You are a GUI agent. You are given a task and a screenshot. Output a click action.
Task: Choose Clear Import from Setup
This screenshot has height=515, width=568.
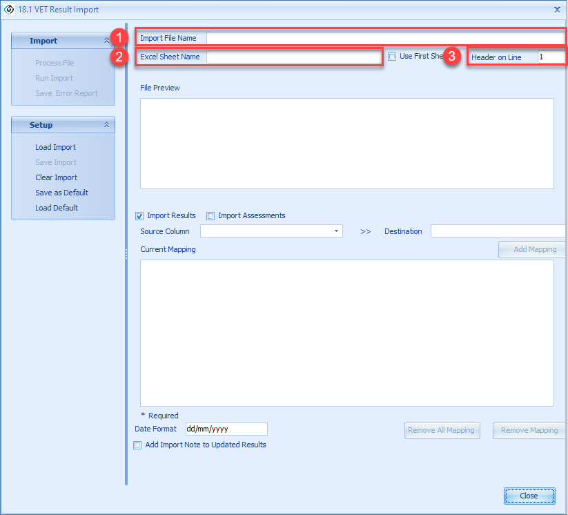click(x=56, y=177)
